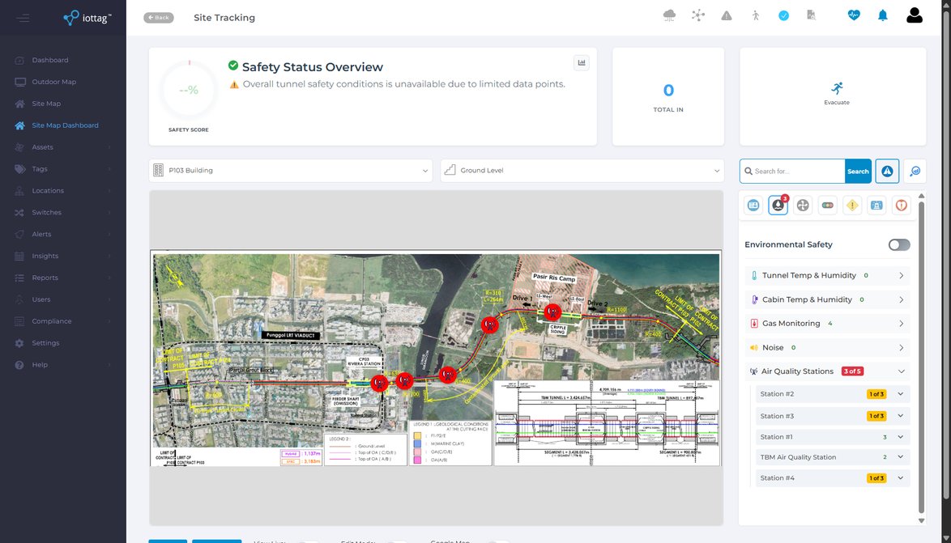This screenshot has height=543, width=951.
Task: Click the Help question mark in sidebar
Action: [19, 365]
